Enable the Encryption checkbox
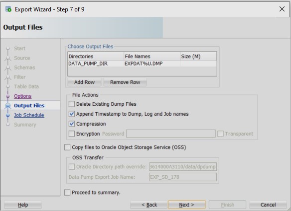The width and height of the screenshot is (291, 211). click(72, 134)
